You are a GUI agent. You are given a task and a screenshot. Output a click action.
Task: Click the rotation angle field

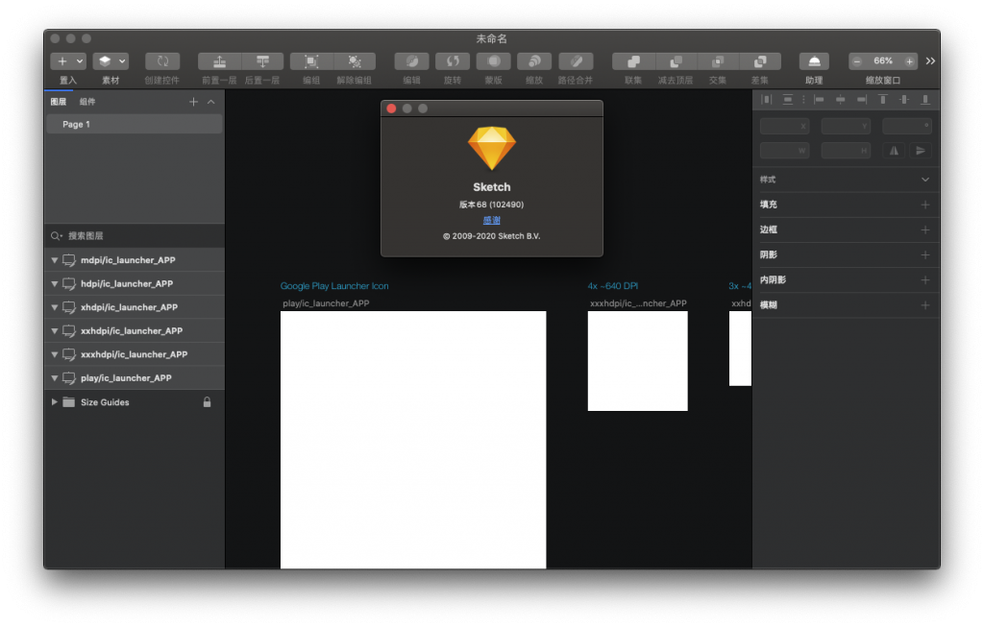click(x=907, y=126)
